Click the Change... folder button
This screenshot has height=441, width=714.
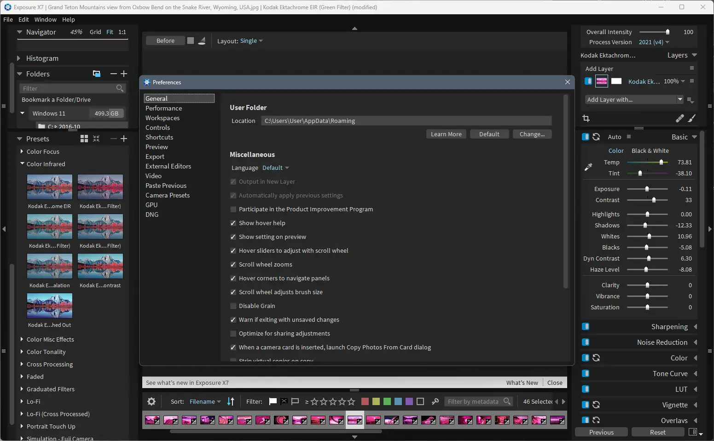coord(532,134)
